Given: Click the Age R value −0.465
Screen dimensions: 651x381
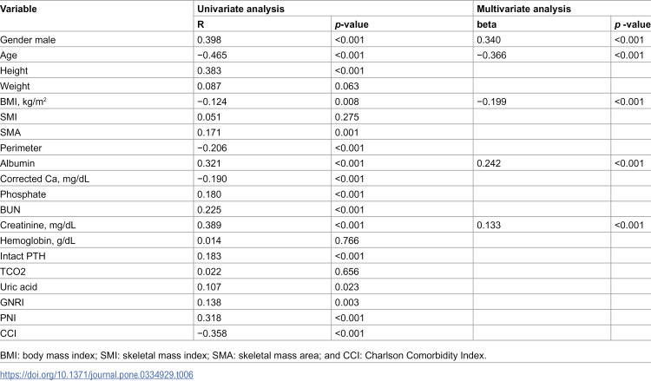Looking at the screenshot, I should (212, 56).
